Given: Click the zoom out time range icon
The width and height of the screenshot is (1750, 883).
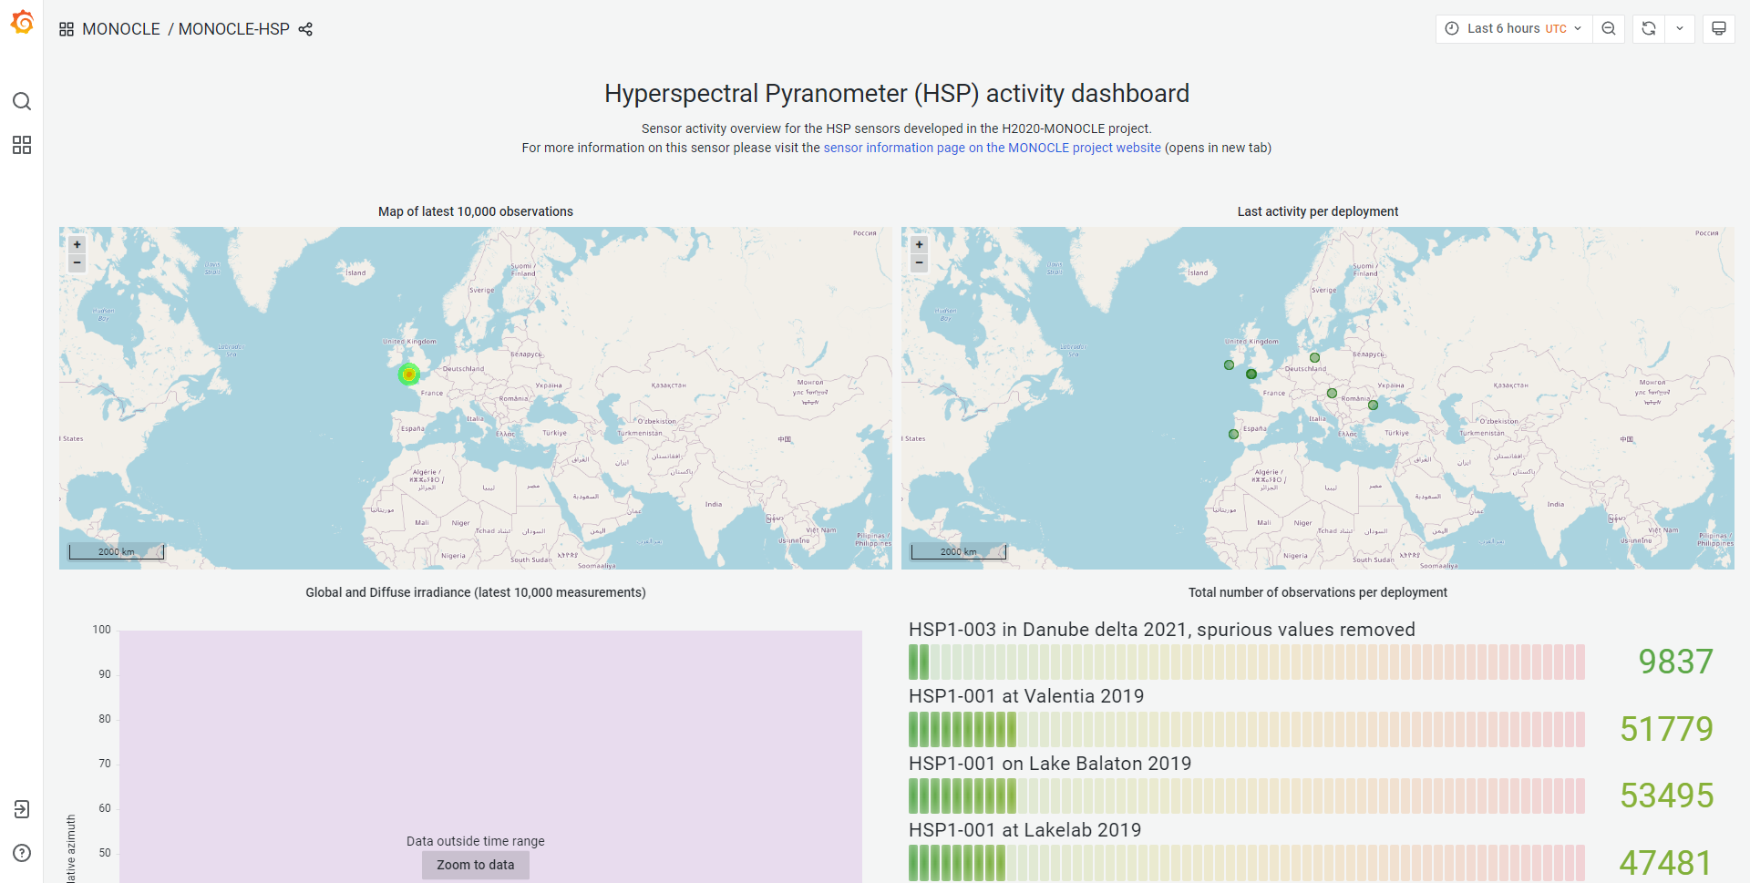Looking at the screenshot, I should coord(1609,28).
